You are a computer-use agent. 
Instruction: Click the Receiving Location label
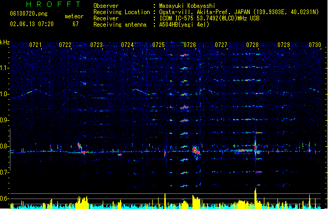pos(122,12)
